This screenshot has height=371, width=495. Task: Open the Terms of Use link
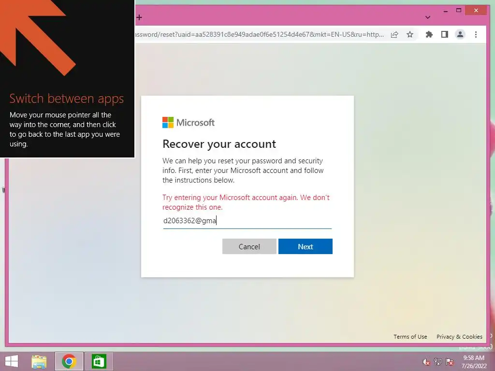coord(410,337)
